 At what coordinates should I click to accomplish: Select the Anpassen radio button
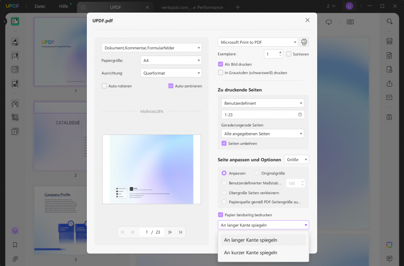coord(224,173)
